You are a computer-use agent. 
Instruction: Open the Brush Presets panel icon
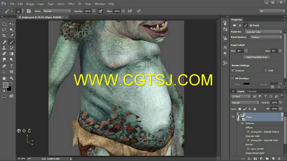(x=225, y=29)
